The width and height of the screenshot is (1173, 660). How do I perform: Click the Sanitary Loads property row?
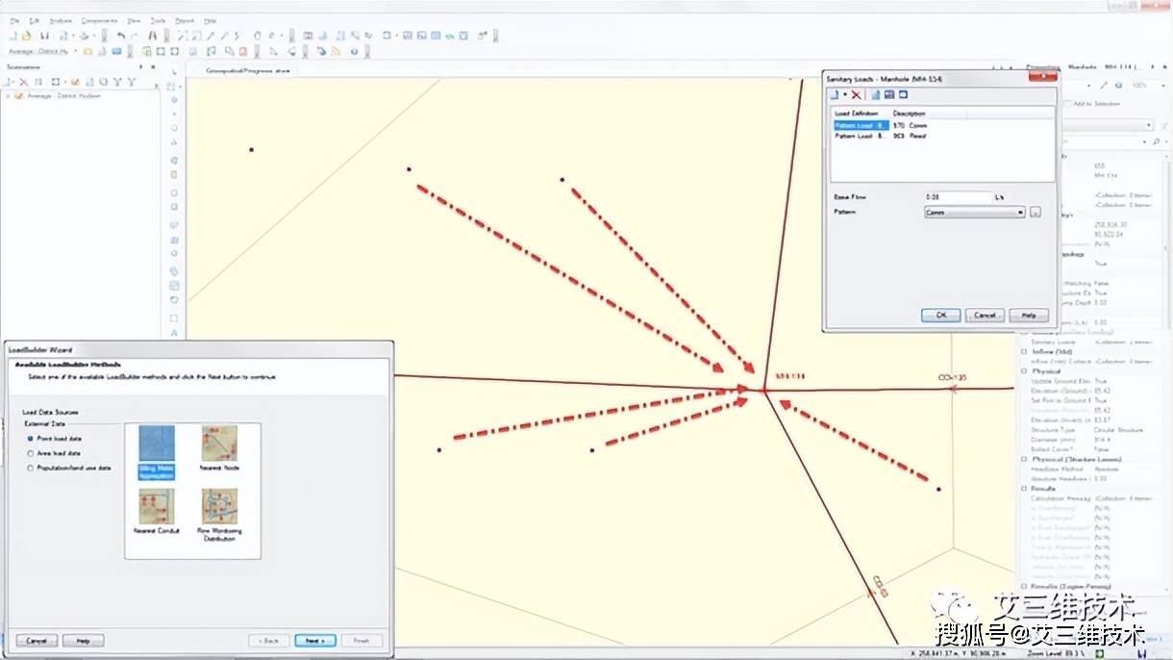click(1091, 342)
